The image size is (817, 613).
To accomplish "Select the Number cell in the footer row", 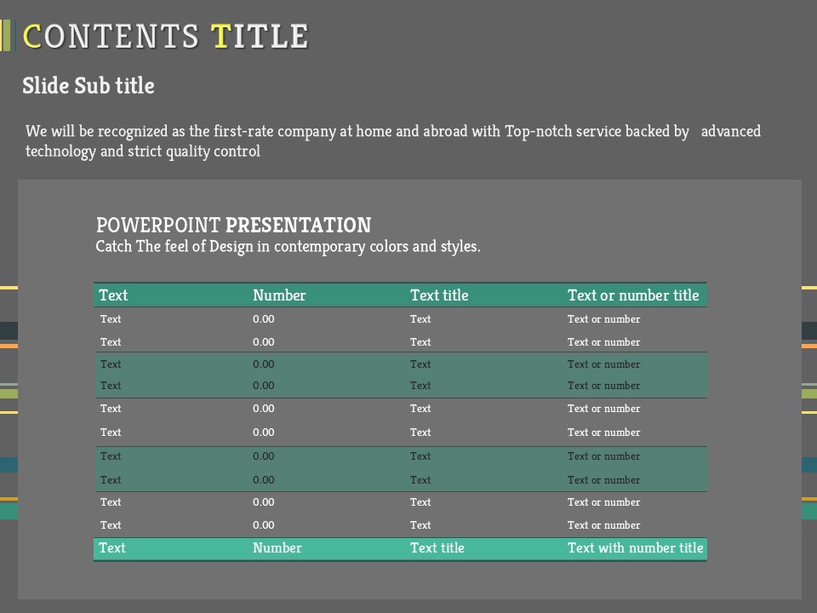I will [x=277, y=548].
